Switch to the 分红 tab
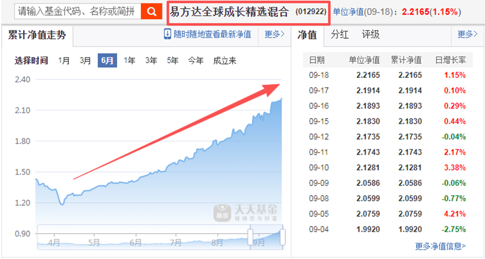The image size is (485, 259). 339,34
